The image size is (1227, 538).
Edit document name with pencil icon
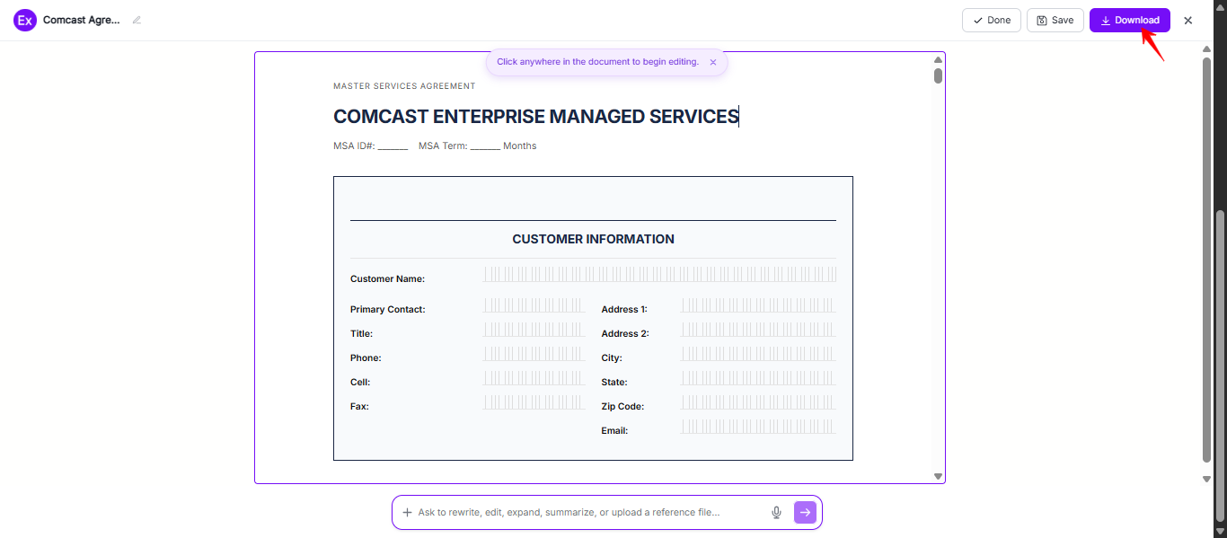137,20
